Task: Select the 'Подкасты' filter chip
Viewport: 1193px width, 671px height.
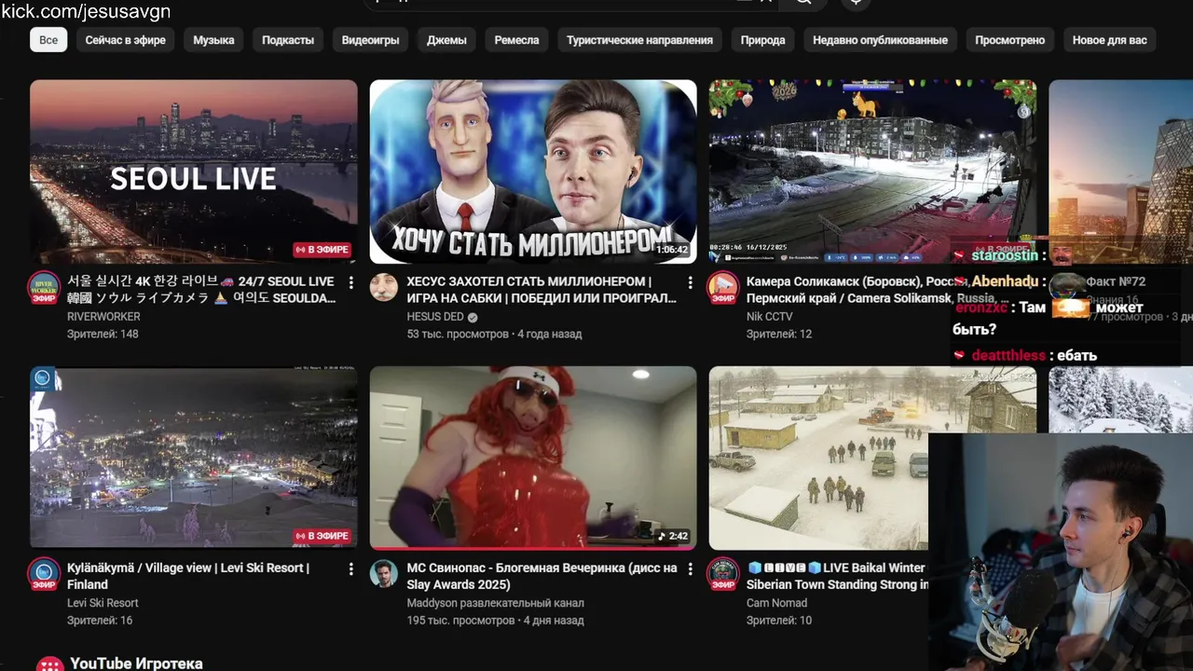Action: click(x=288, y=40)
